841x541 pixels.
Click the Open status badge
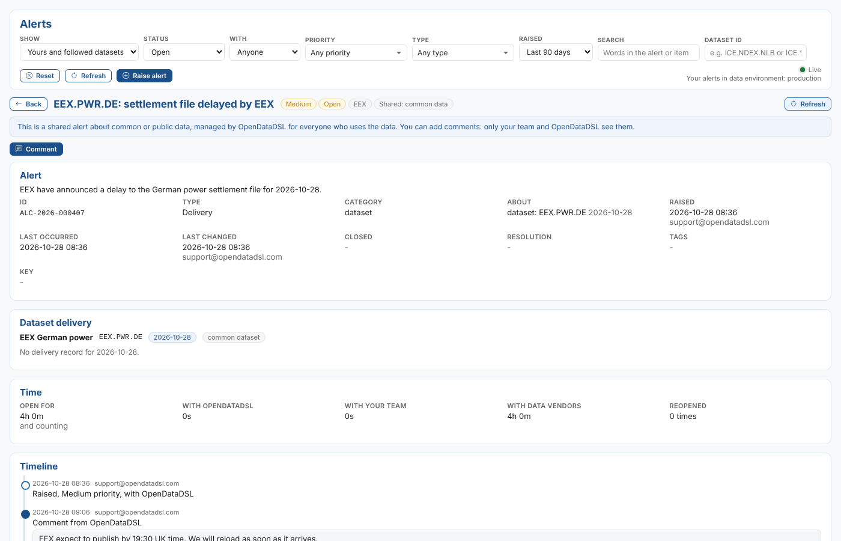click(x=332, y=104)
